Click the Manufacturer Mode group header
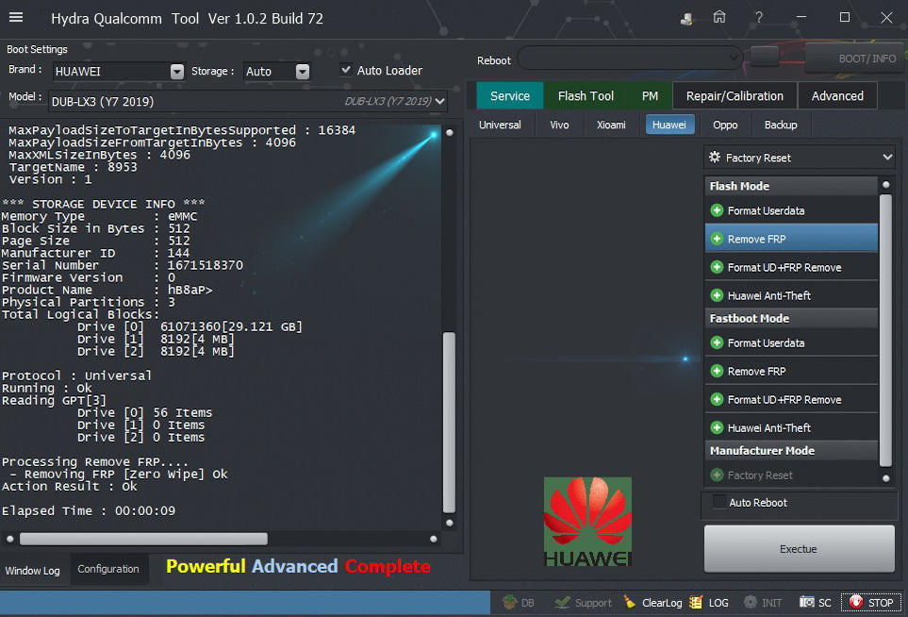The height and width of the screenshot is (617, 908). coord(791,450)
